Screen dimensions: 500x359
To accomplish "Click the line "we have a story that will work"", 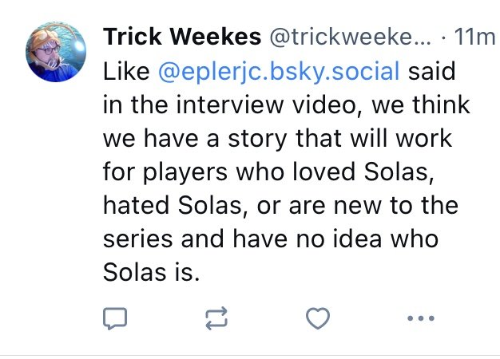I will tap(277, 139).
